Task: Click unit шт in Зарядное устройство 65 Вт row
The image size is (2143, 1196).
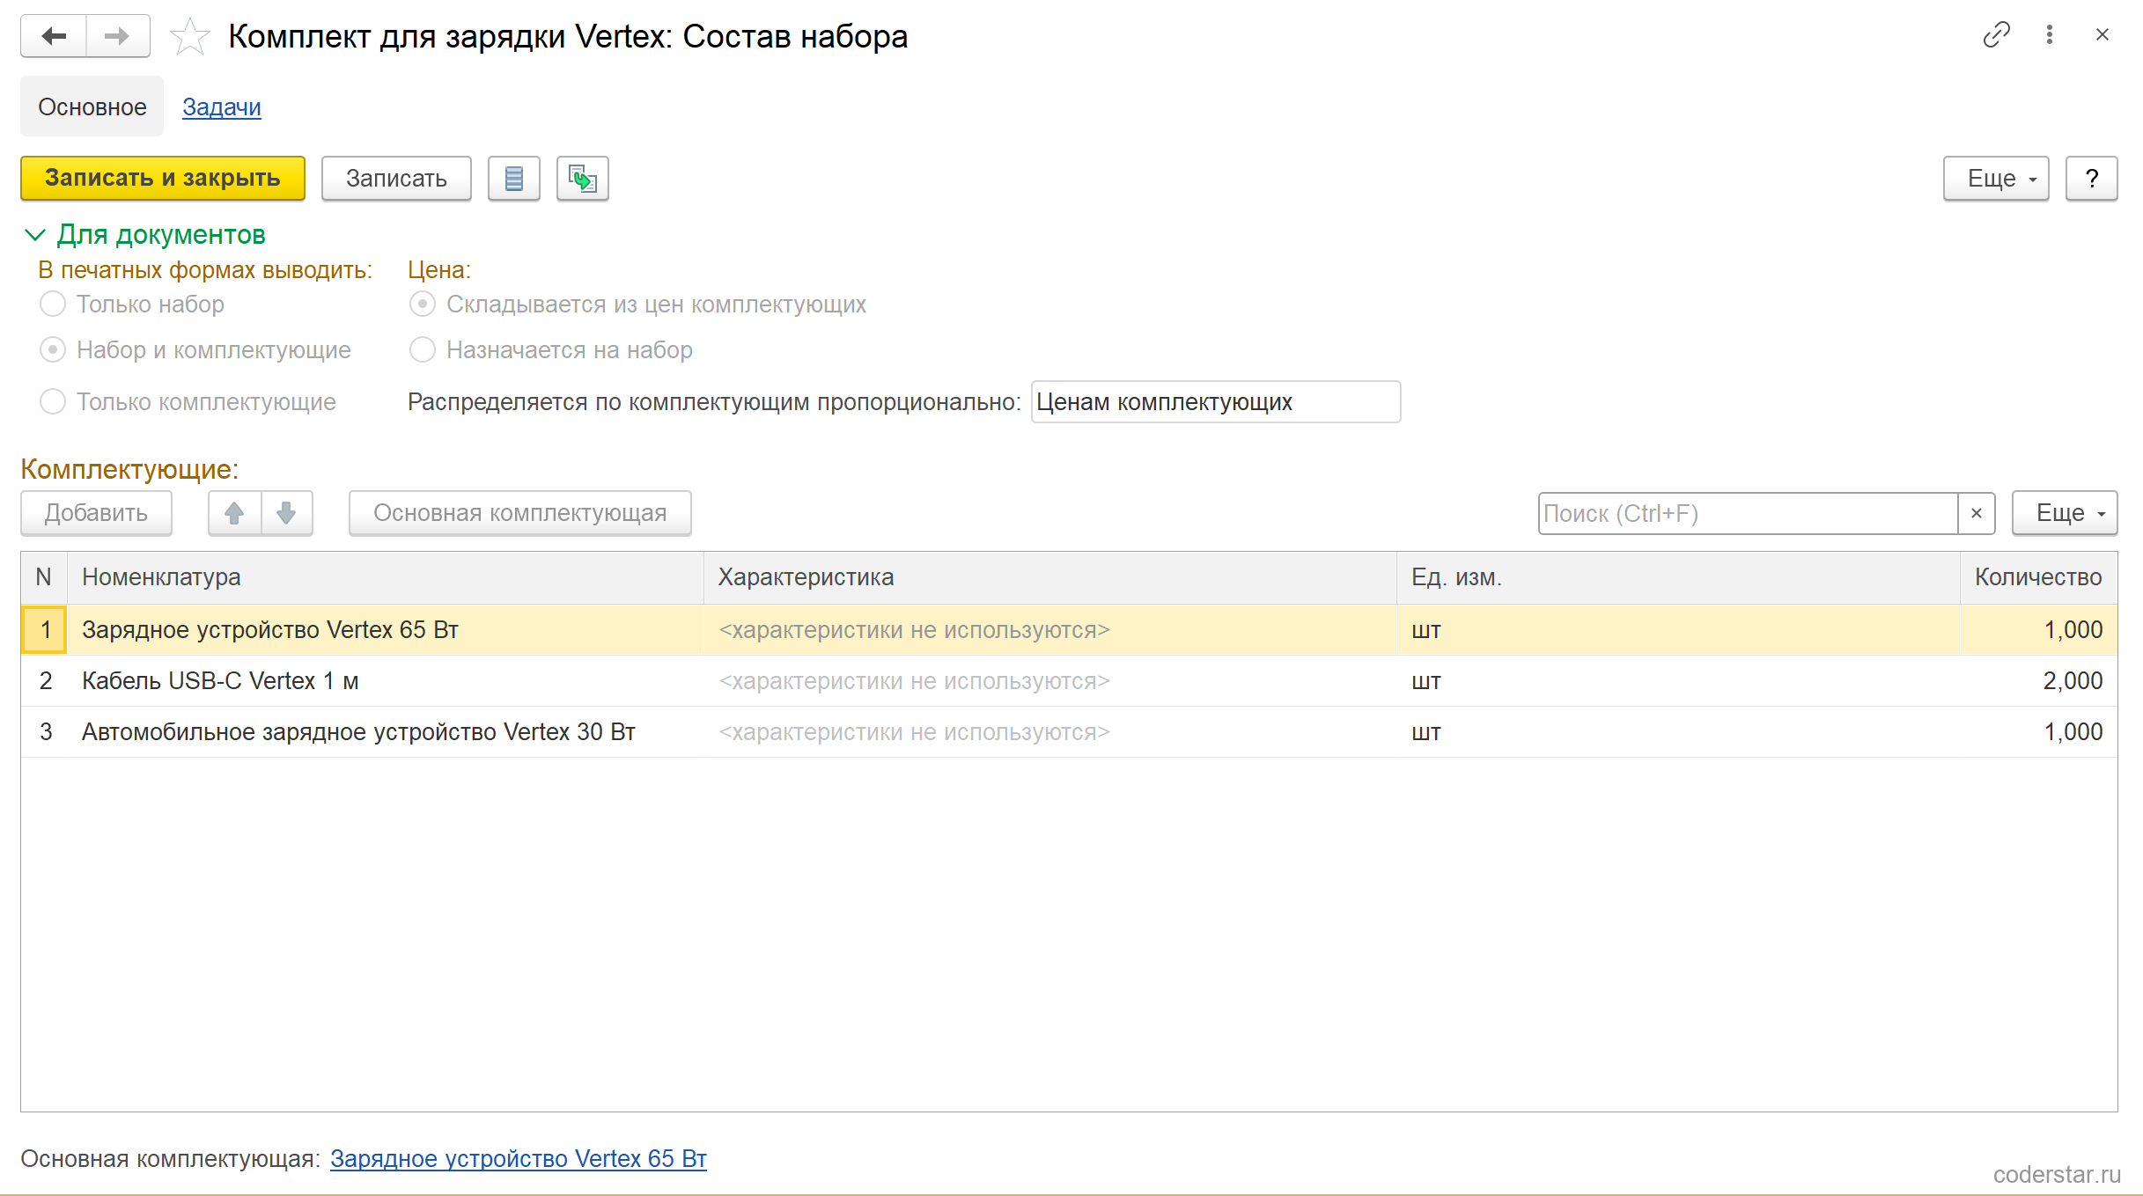Action: coord(1679,630)
